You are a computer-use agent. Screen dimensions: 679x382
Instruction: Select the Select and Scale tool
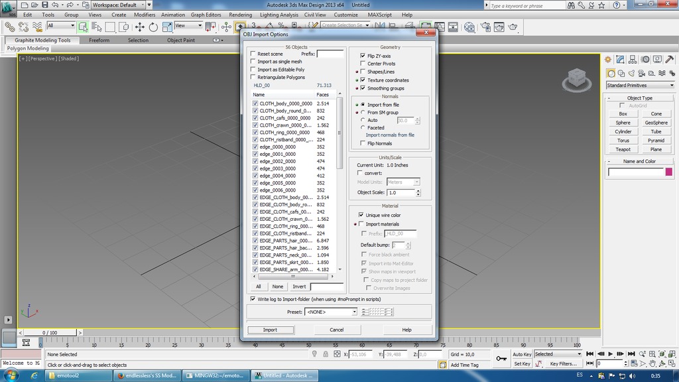[x=167, y=27]
